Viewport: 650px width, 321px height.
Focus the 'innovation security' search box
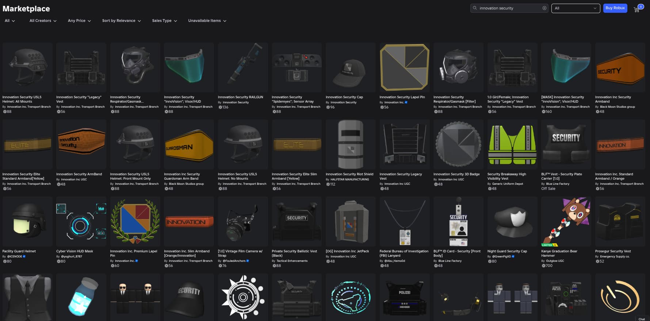click(509, 8)
